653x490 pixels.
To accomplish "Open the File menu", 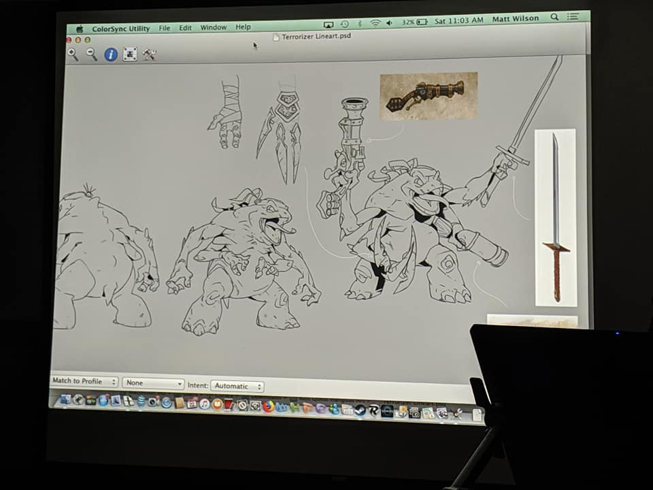I will tap(165, 28).
